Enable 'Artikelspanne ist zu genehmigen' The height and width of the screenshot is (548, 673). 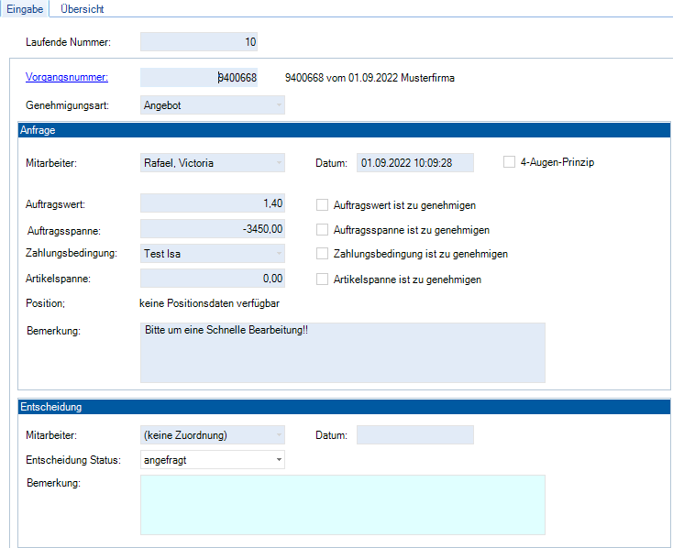coord(322,279)
